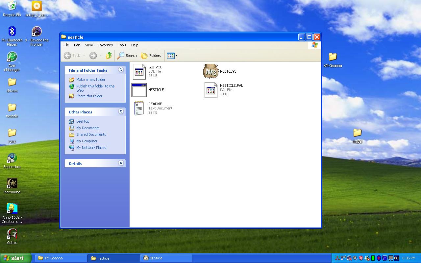Switch to KM-Goanna taskbar window

click(x=61, y=258)
